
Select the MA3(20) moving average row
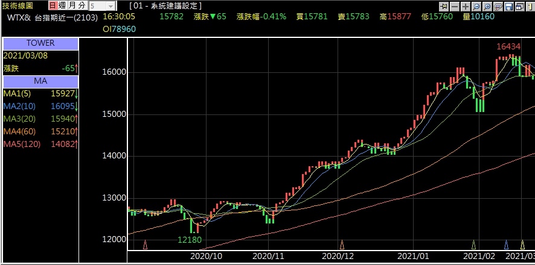click(40, 119)
